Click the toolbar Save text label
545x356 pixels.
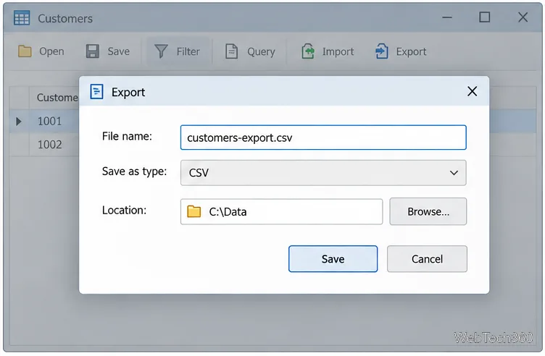point(119,51)
